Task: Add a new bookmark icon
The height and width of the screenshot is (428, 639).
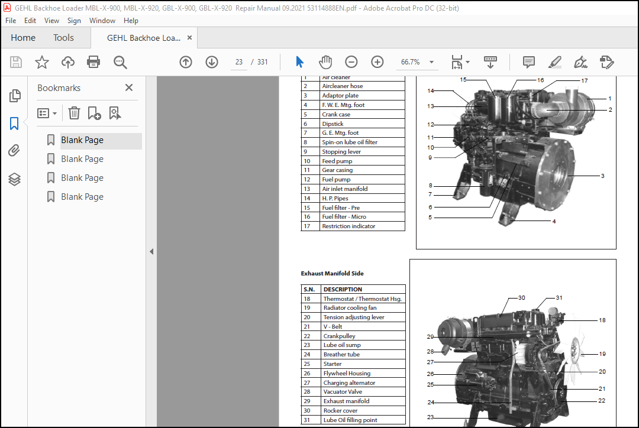Action: tap(94, 113)
